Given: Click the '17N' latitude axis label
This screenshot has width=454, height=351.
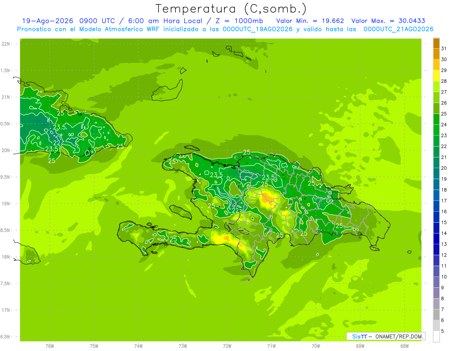Looking at the screenshot, I should (6, 310).
